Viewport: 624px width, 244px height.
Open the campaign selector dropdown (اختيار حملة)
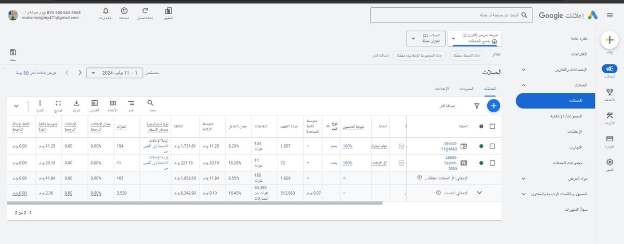point(426,38)
